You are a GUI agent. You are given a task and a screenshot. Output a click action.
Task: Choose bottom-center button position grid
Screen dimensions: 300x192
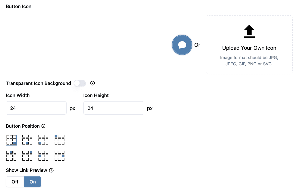tap(27, 140)
